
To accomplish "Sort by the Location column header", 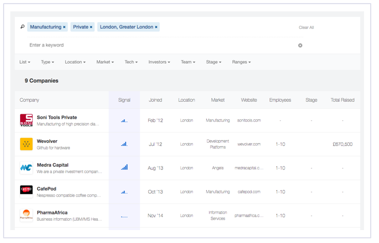I will [187, 100].
